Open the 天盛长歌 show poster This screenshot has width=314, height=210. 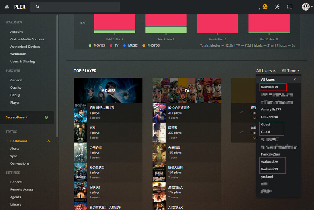(x=159, y=153)
